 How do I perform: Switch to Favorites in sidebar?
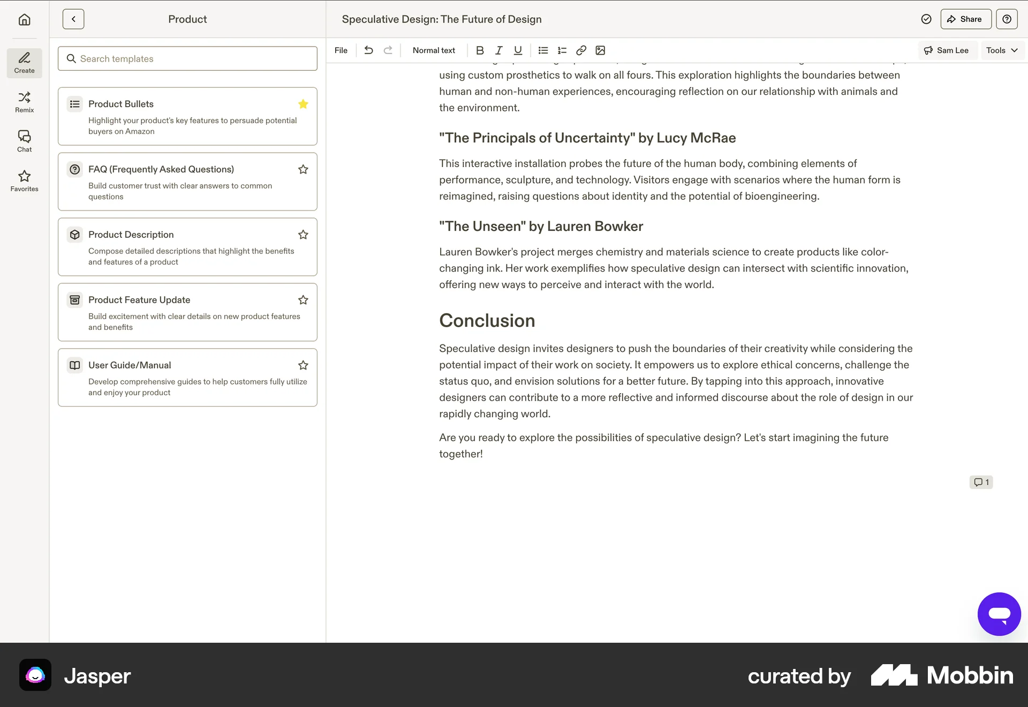point(24,181)
